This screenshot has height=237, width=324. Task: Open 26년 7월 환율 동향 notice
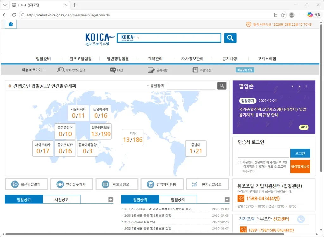[147, 228]
